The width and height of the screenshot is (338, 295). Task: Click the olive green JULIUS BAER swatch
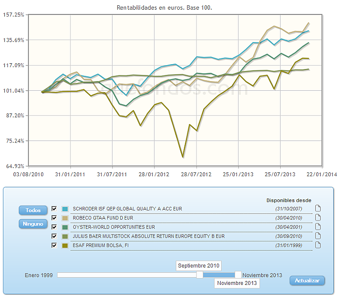[x=65, y=237]
